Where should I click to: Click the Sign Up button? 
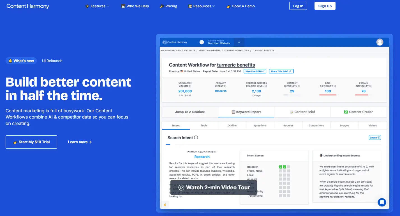tap(325, 6)
